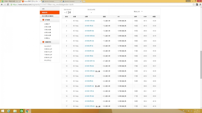Click SC Yang in the rank 1 row

click(76, 21)
